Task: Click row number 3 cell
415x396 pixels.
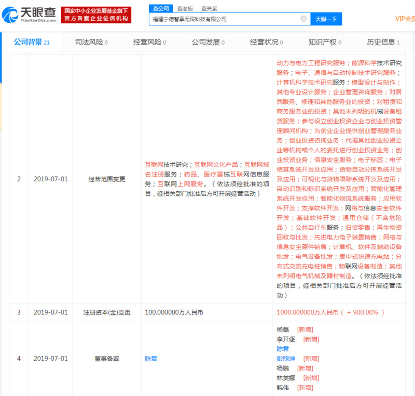Action: click(19, 312)
